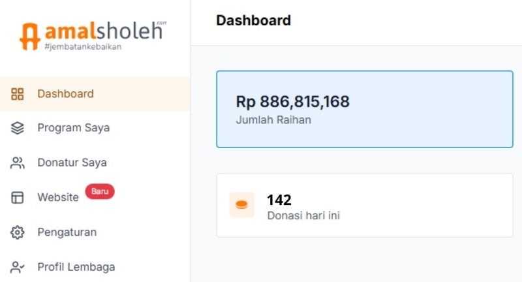
Task: Click the 142 donations count
Action: point(279,200)
